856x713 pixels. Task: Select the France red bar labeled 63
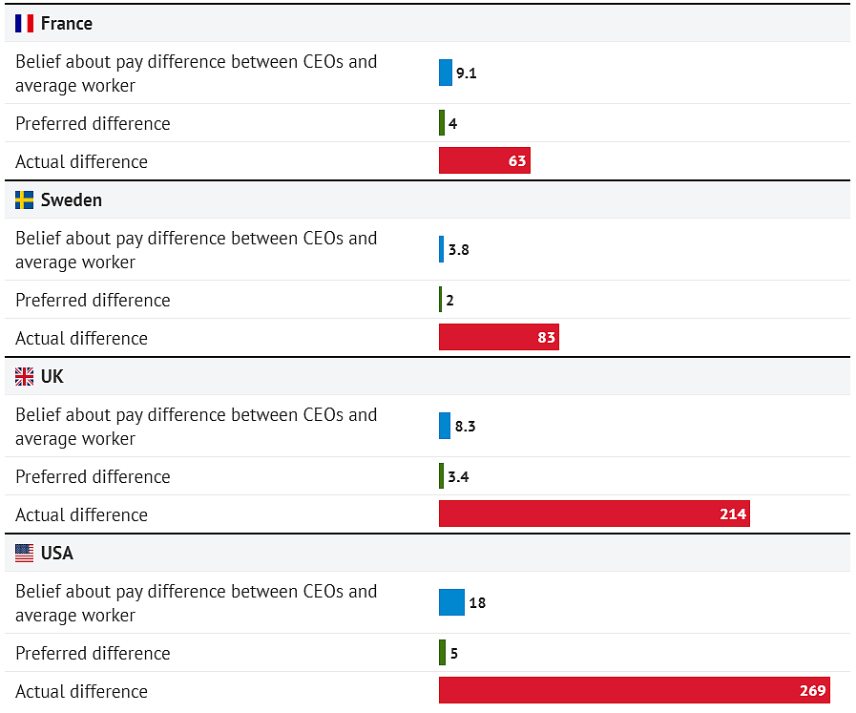coord(484,160)
